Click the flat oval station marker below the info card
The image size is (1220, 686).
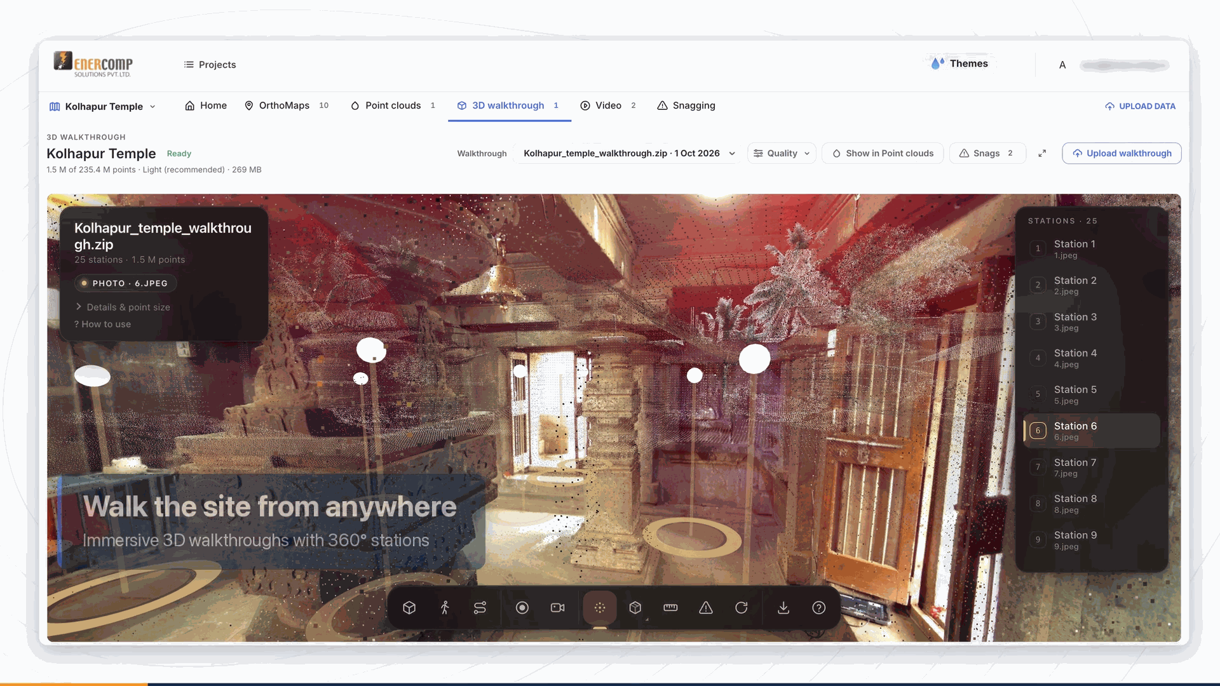pyautogui.click(x=93, y=376)
